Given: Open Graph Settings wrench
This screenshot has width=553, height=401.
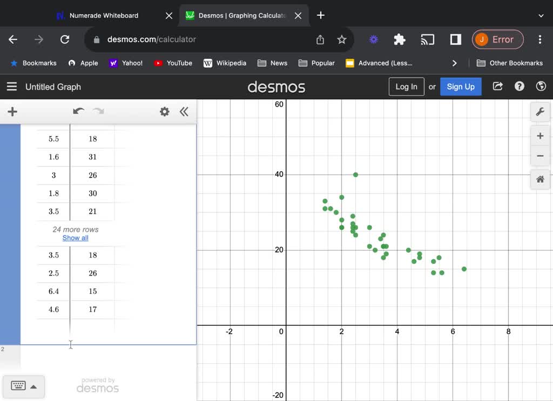Looking at the screenshot, I should (x=540, y=112).
